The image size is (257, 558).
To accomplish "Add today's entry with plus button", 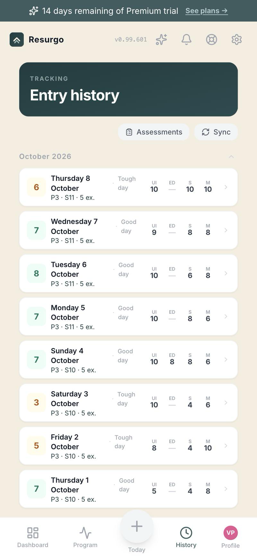I will [137, 526].
